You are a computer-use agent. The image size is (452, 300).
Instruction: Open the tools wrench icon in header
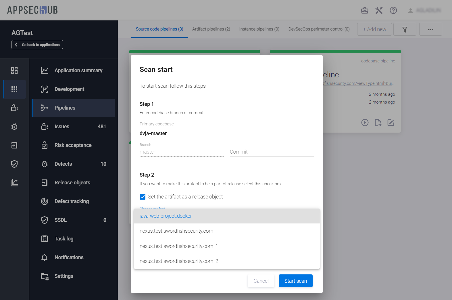pos(379,11)
